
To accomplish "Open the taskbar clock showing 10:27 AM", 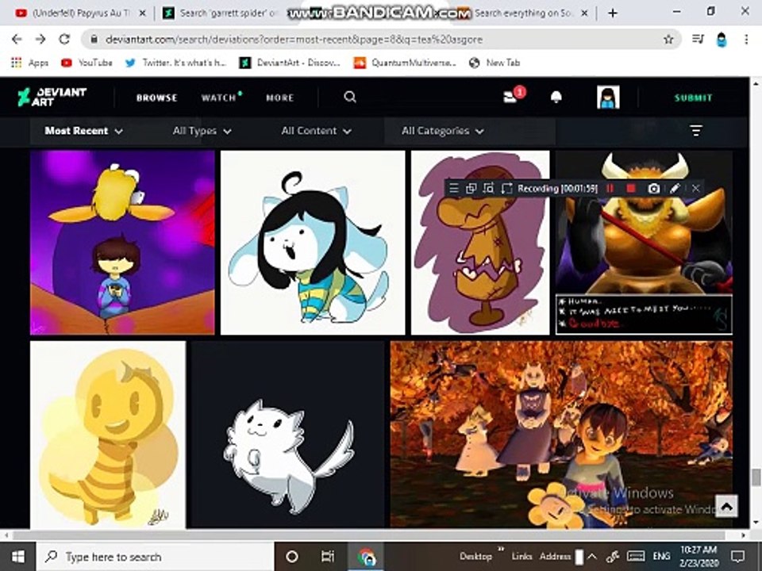I will coord(698,557).
